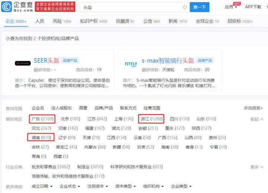Filter by industry 信息传输、软件和信息技术服务业 (310)
Screen dimensions: 268x193
tap(68, 176)
